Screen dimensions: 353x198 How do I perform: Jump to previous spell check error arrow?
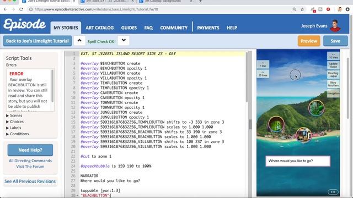[79, 41]
